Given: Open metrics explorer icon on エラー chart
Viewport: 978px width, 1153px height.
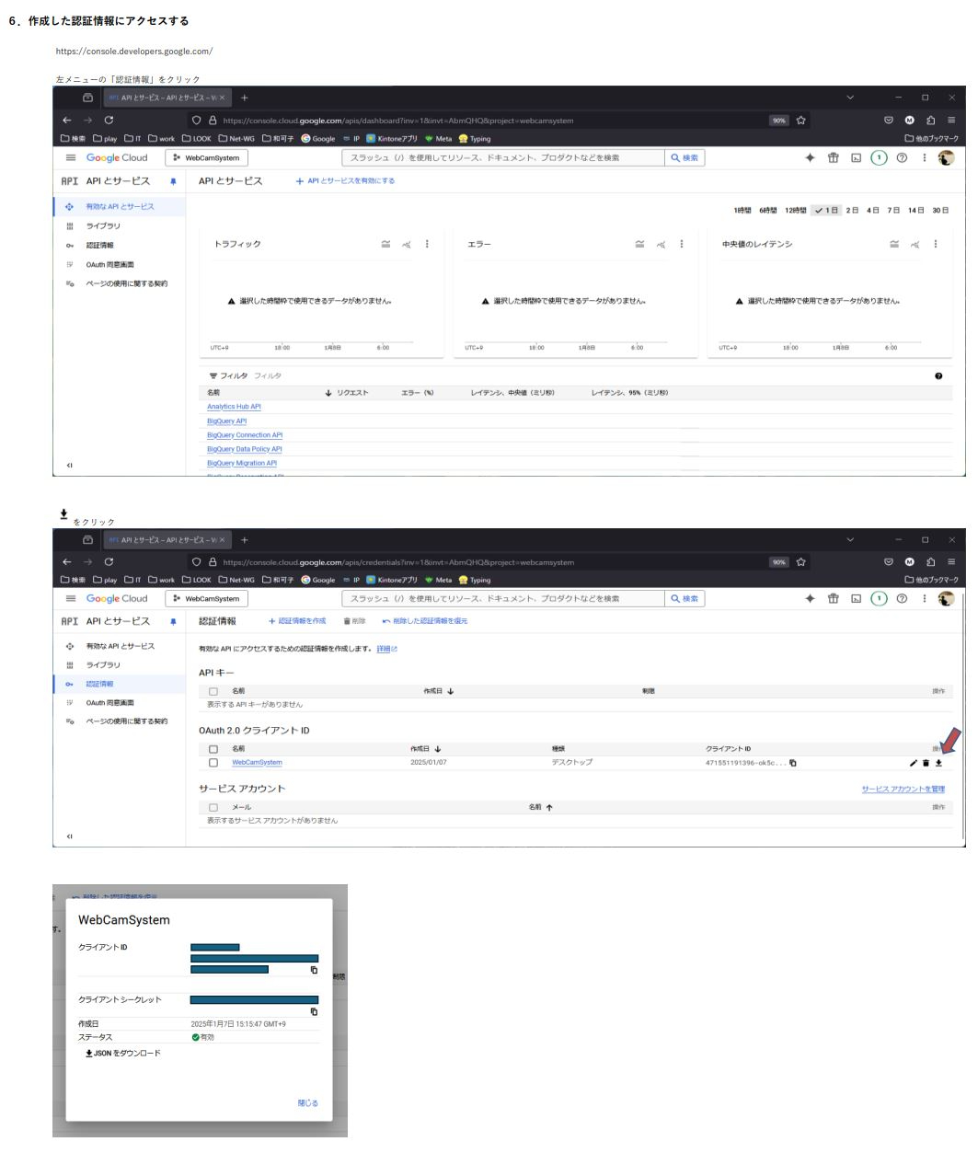Looking at the screenshot, I should click(x=661, y=244).
